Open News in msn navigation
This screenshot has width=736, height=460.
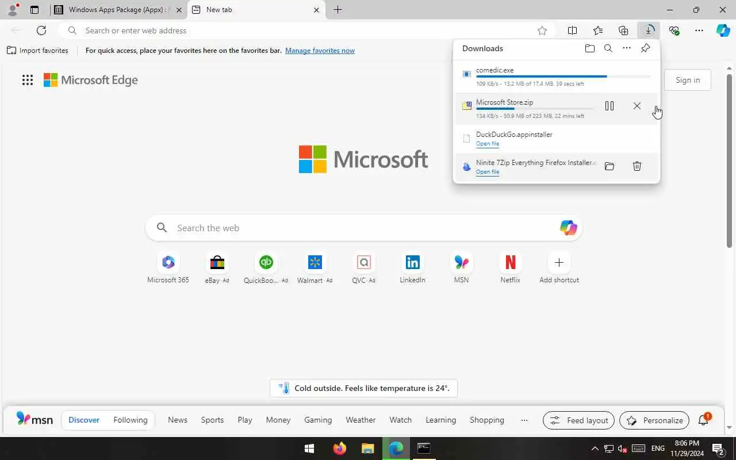[x=178, y=420]
